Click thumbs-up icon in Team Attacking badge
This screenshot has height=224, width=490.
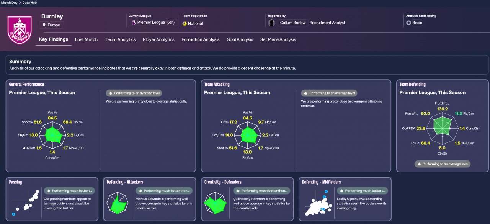[x=306, y=93]
